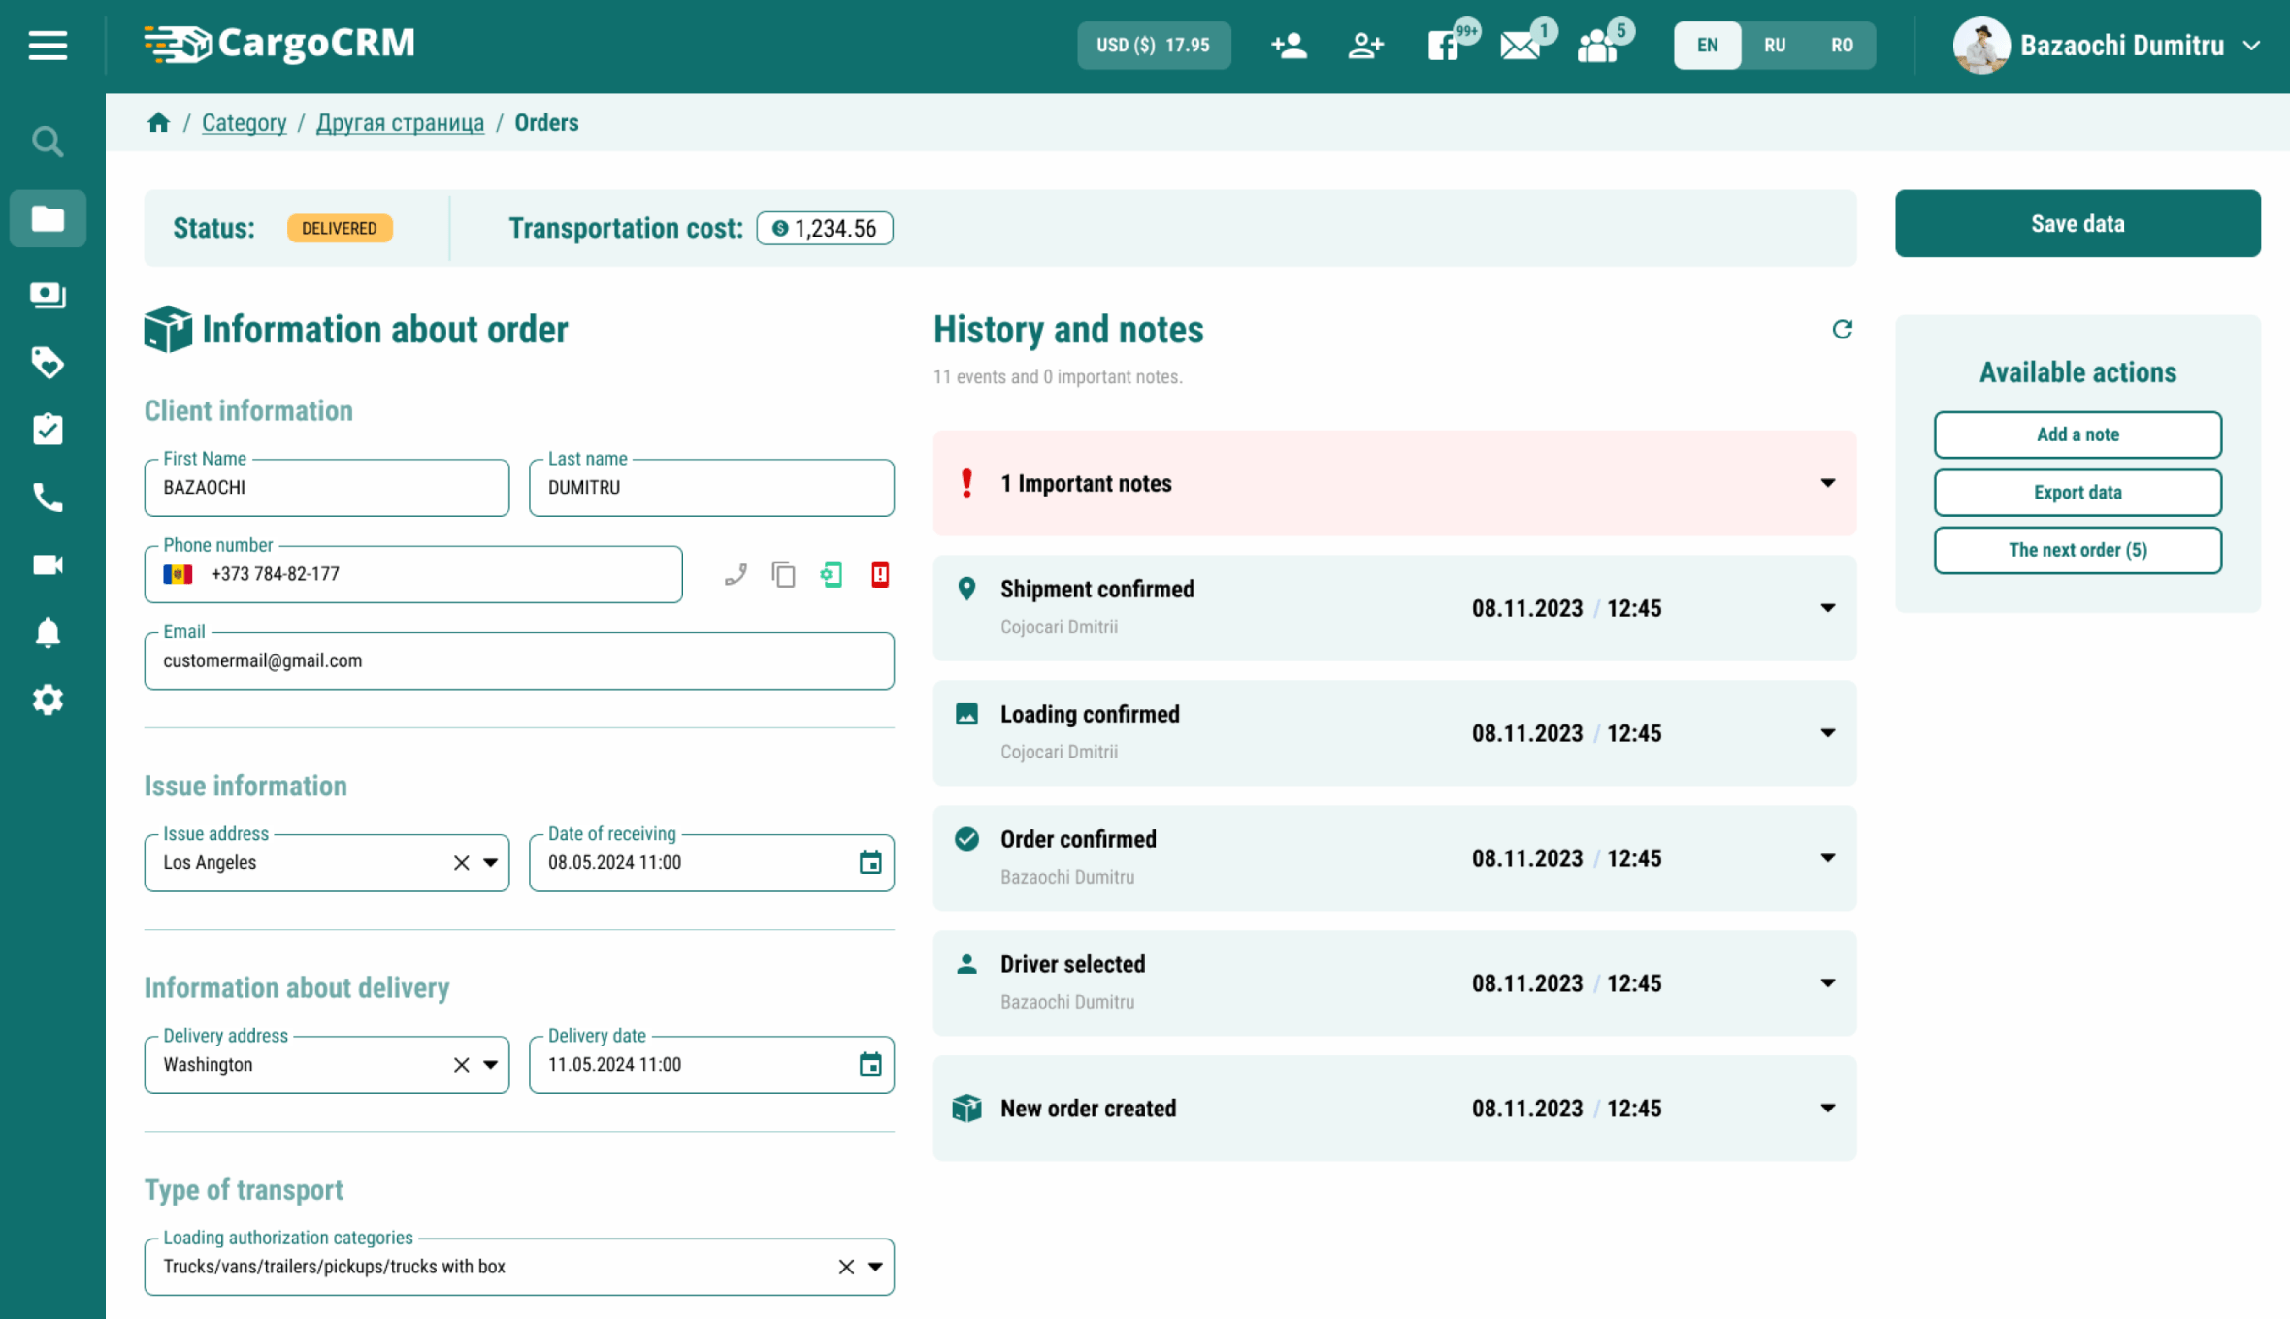This screenshot has width=2290, height=1319.
Task: Open Loading authorization categories dropdown
Action: click(875, 1267)
